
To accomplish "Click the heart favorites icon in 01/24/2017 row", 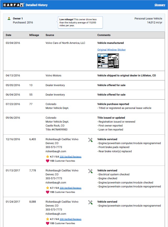I will [48, 223].
